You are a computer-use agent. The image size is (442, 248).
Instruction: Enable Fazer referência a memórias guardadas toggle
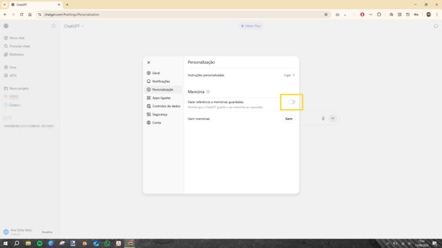(292, 102)
